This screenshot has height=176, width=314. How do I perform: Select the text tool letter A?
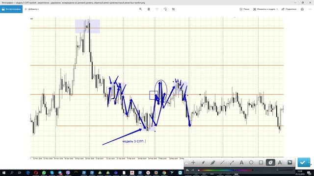(x=241, y=163)
